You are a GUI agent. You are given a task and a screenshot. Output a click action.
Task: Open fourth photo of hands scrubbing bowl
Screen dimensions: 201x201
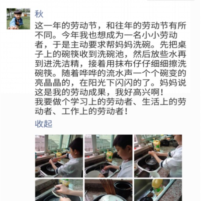59,190
